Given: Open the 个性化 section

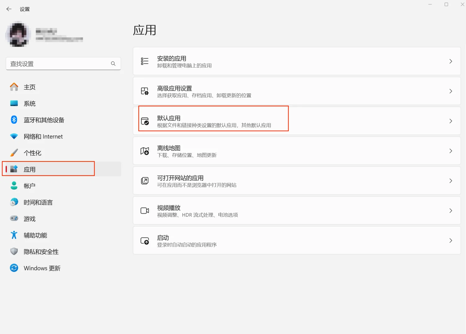Looking at the screenshot, I should 33,153.
